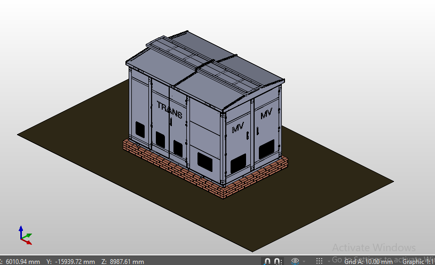
Task: Click the X: 6010.94 mm coordinate readout
Action: coord(20,262)
